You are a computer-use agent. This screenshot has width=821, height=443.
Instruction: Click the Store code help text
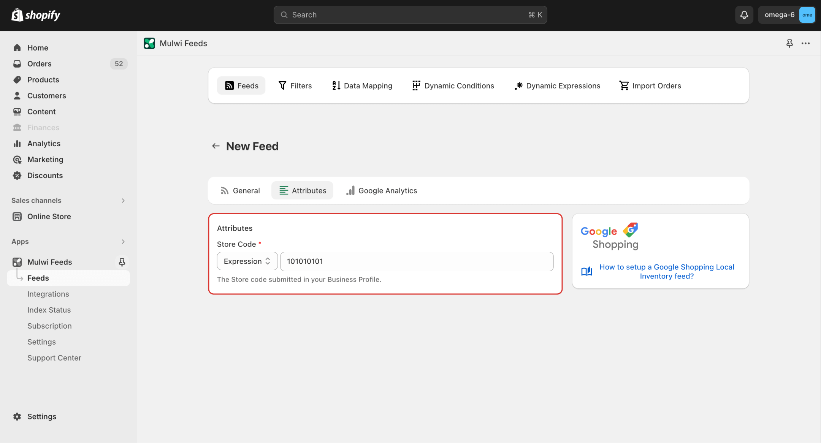tap(299, 279)
